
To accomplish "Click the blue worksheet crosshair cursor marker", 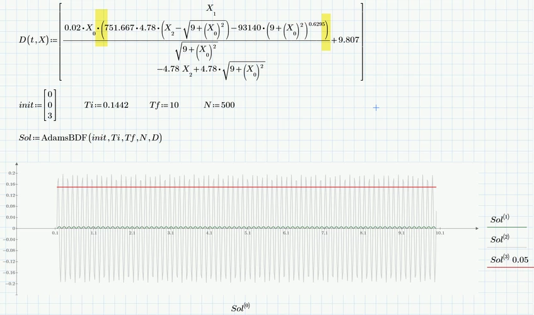I will (x=376, y=108).
